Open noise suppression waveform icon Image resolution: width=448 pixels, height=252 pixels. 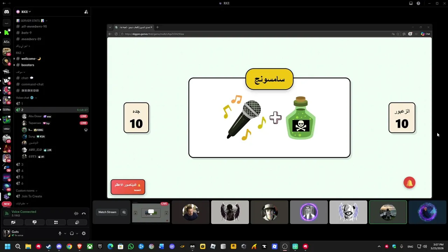click(76, 213)
